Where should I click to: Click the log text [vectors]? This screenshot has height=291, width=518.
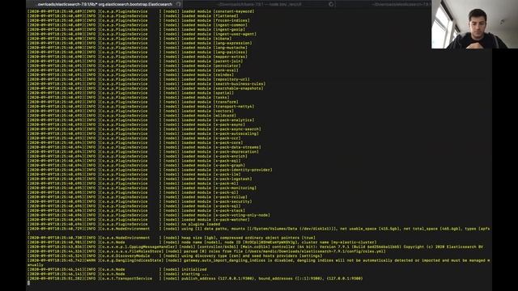pos(223,111)
